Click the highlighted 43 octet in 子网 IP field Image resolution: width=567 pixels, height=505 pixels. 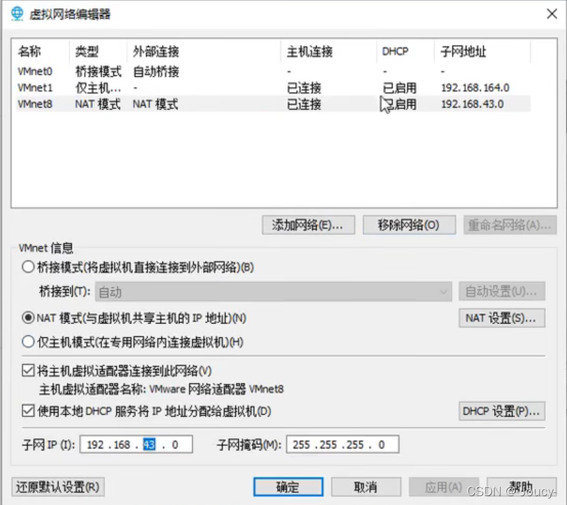(x=150, y=444)
